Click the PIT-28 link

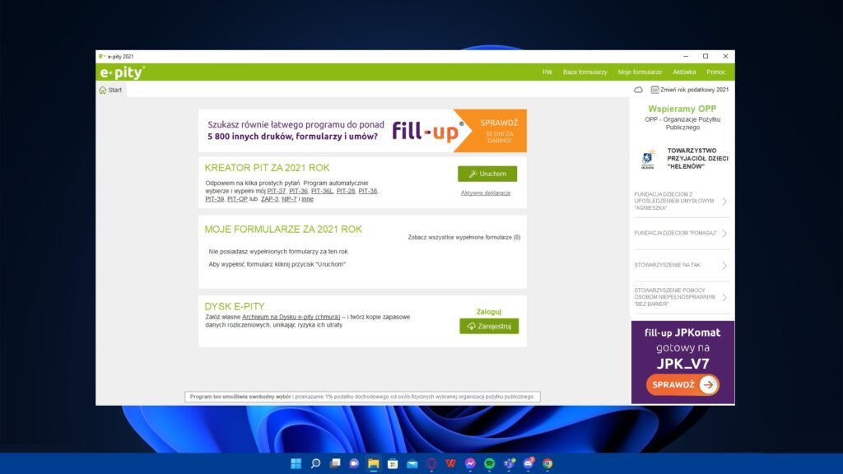coord(346,191)
